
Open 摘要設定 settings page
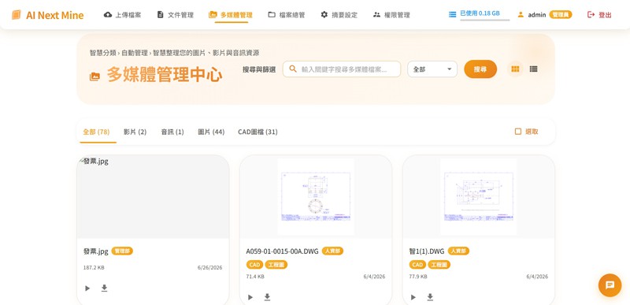(x=339, y=15)
